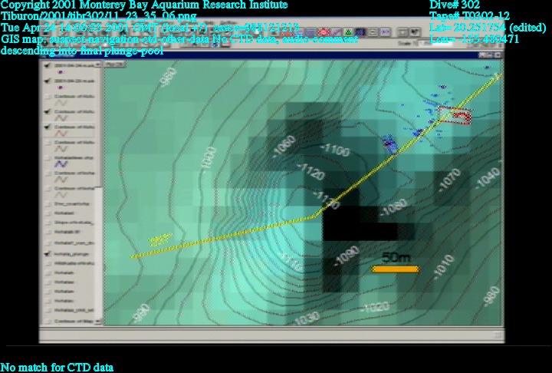The height and width of the screenshot is (373, 552).
Task: Uncheck the kohala_plunge layer checkbox
Action: click(x=48, y=254)
